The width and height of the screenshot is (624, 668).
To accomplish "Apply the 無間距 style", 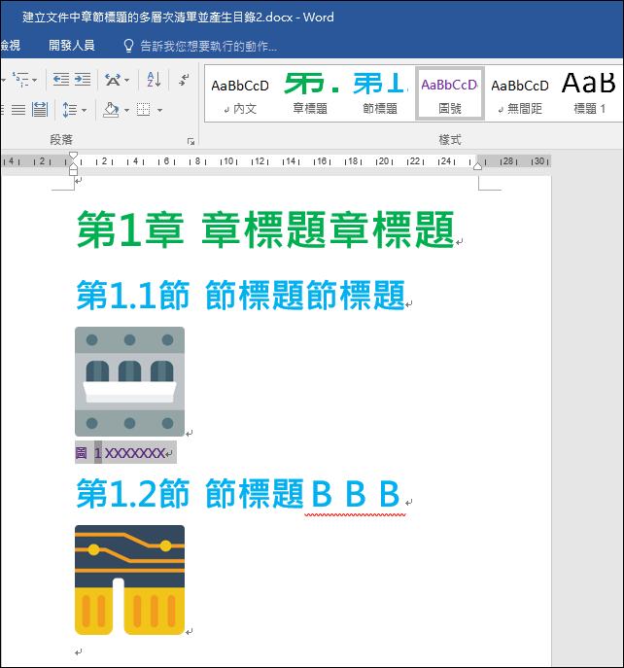I will click(520, 95).
